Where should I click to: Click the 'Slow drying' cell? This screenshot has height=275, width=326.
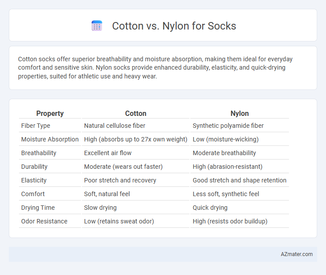coord(100,208)
